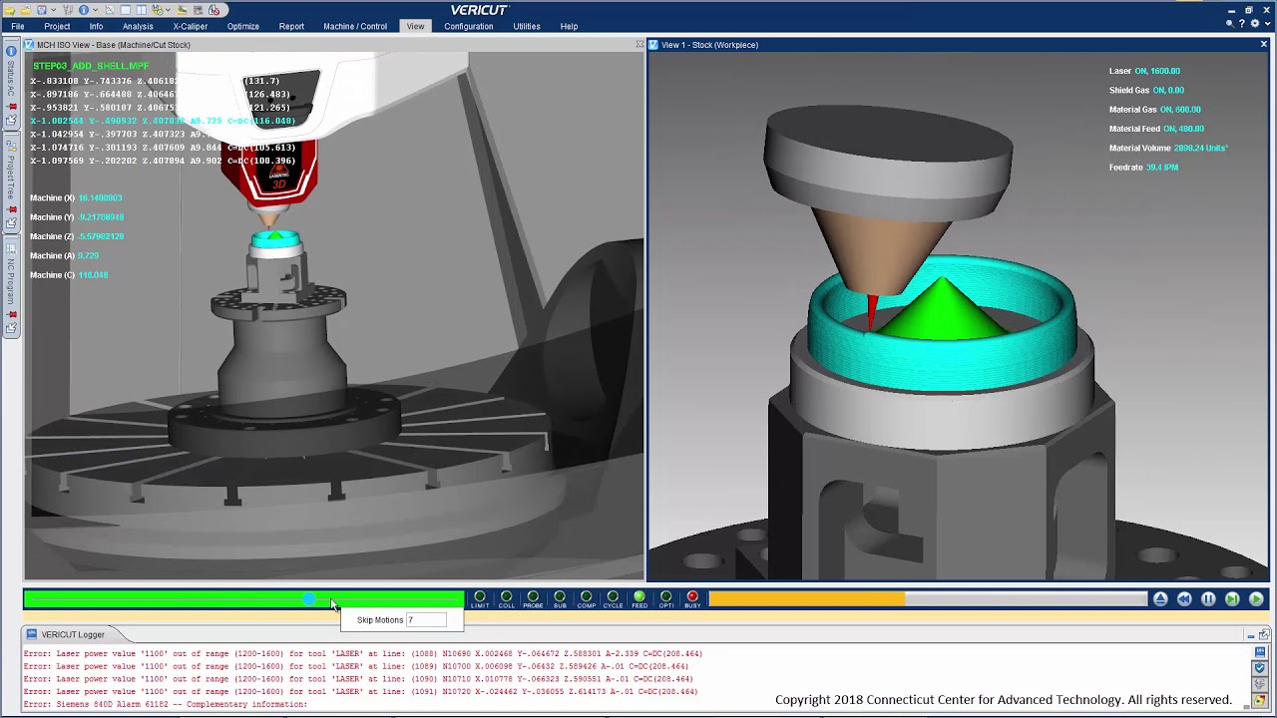Click the undock icon under Status AC tab
This screenshot has width=1277, height=718.
pyautogui.click(x=11, y=121)
